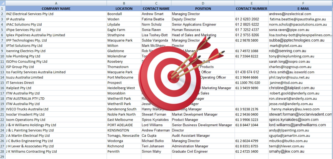Click contact name Michael Butko

(x=156, y=141)
